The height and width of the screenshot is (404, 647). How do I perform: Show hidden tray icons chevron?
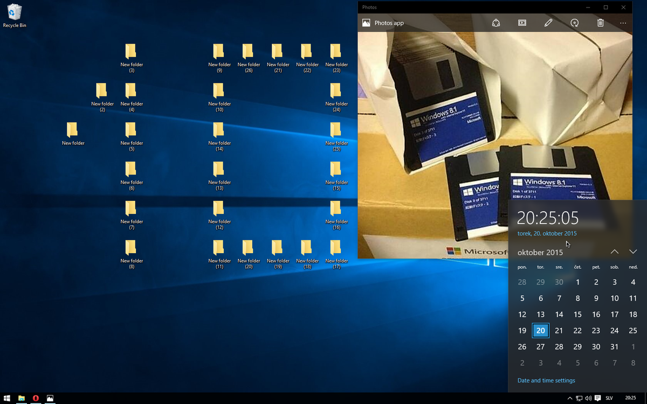tap(570, 398)
